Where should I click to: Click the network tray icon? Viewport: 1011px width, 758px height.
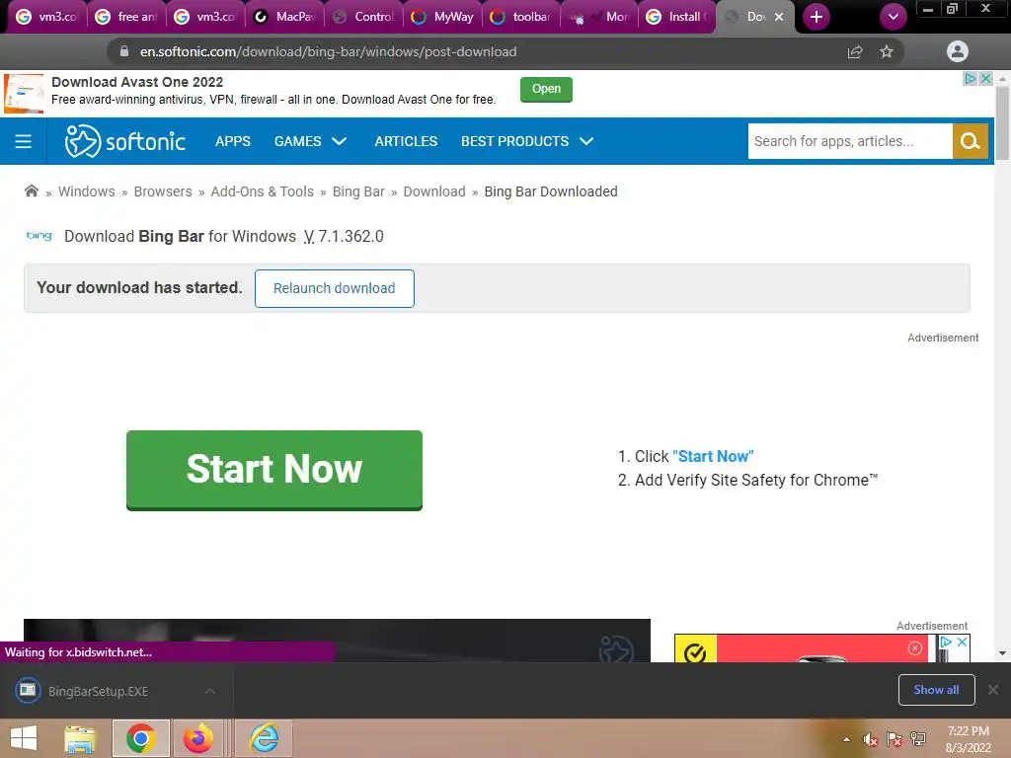click(918, 739)
